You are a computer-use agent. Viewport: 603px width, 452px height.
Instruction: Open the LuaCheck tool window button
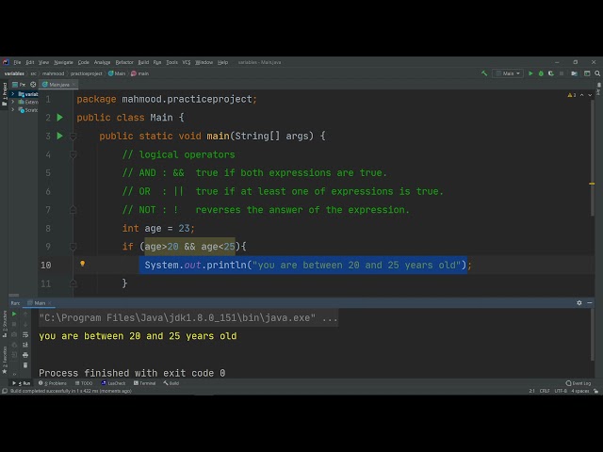(113, 383)
